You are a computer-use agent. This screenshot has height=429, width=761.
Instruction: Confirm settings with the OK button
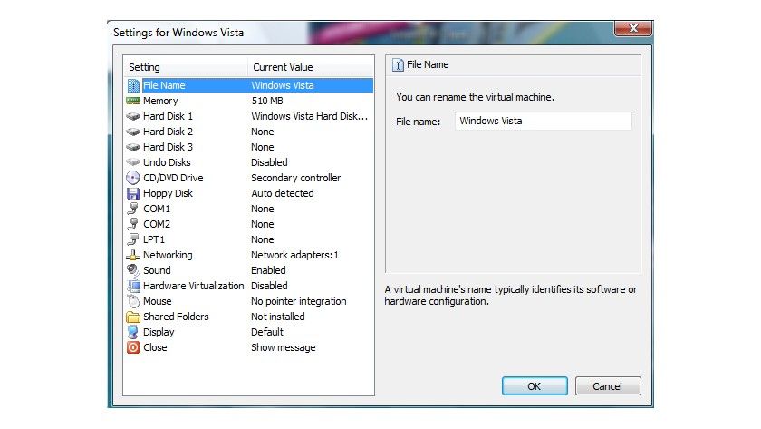(x=535, y=386)
